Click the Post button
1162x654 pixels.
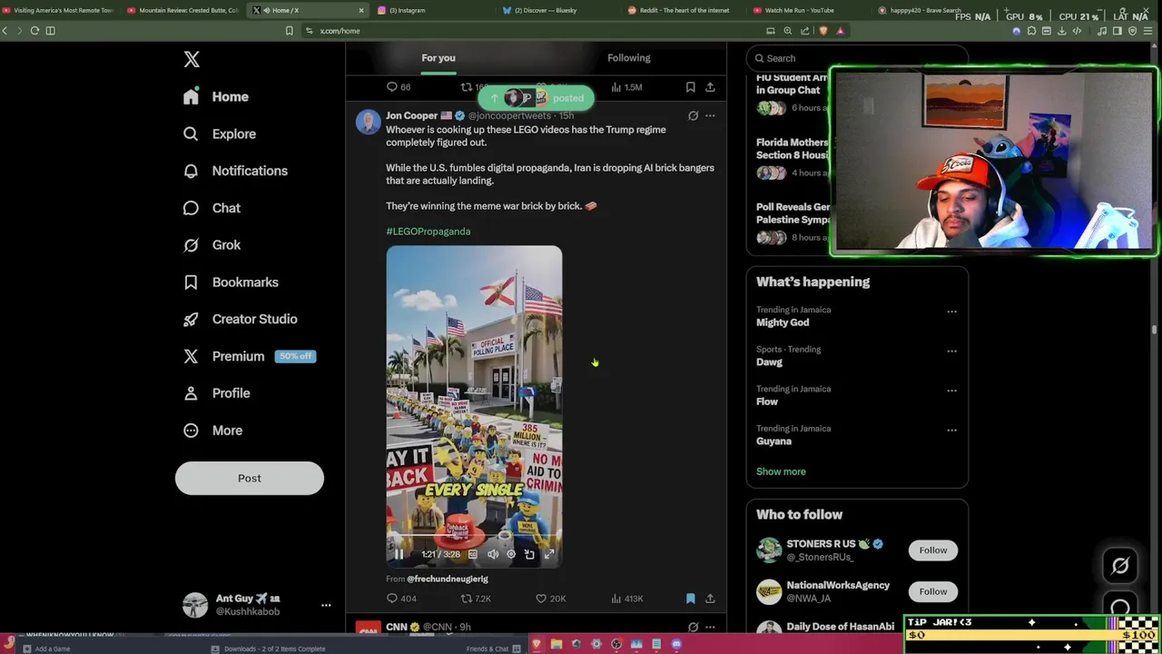coord(250,478)
